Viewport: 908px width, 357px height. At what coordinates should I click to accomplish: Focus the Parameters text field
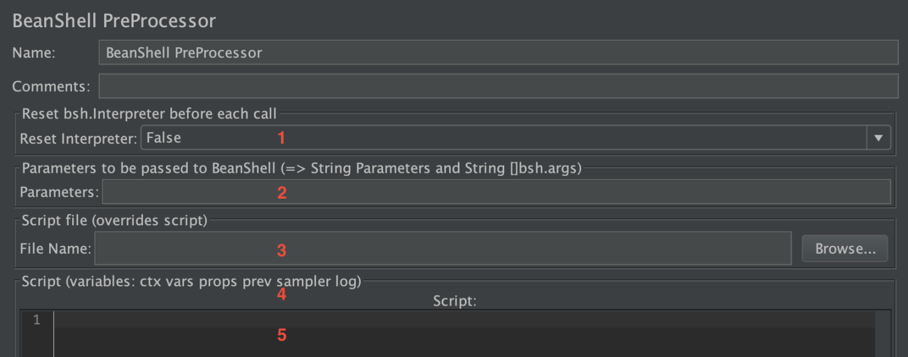[x=496, y=192]
